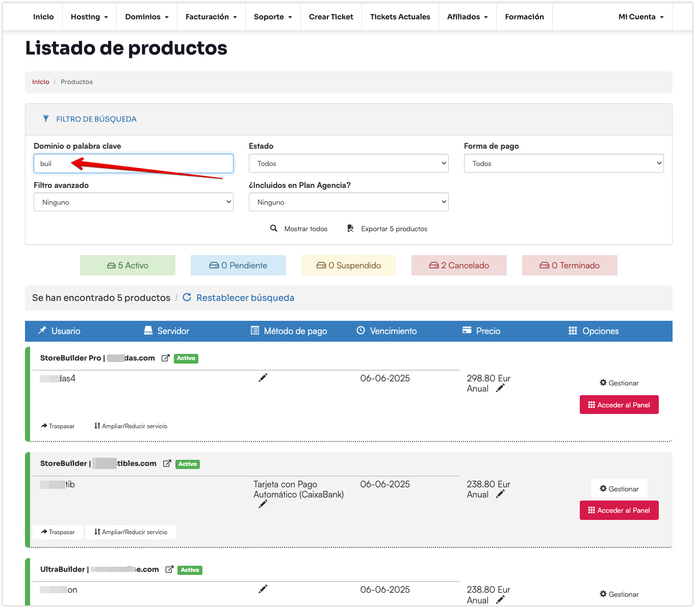Open external link icon for StoreBuilder Pro
695x608 pixels.
coord(165,358)
